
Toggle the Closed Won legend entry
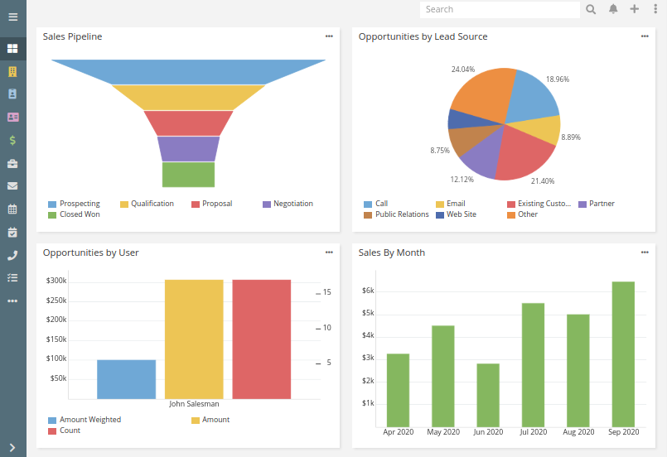click(x=75, y=214)
